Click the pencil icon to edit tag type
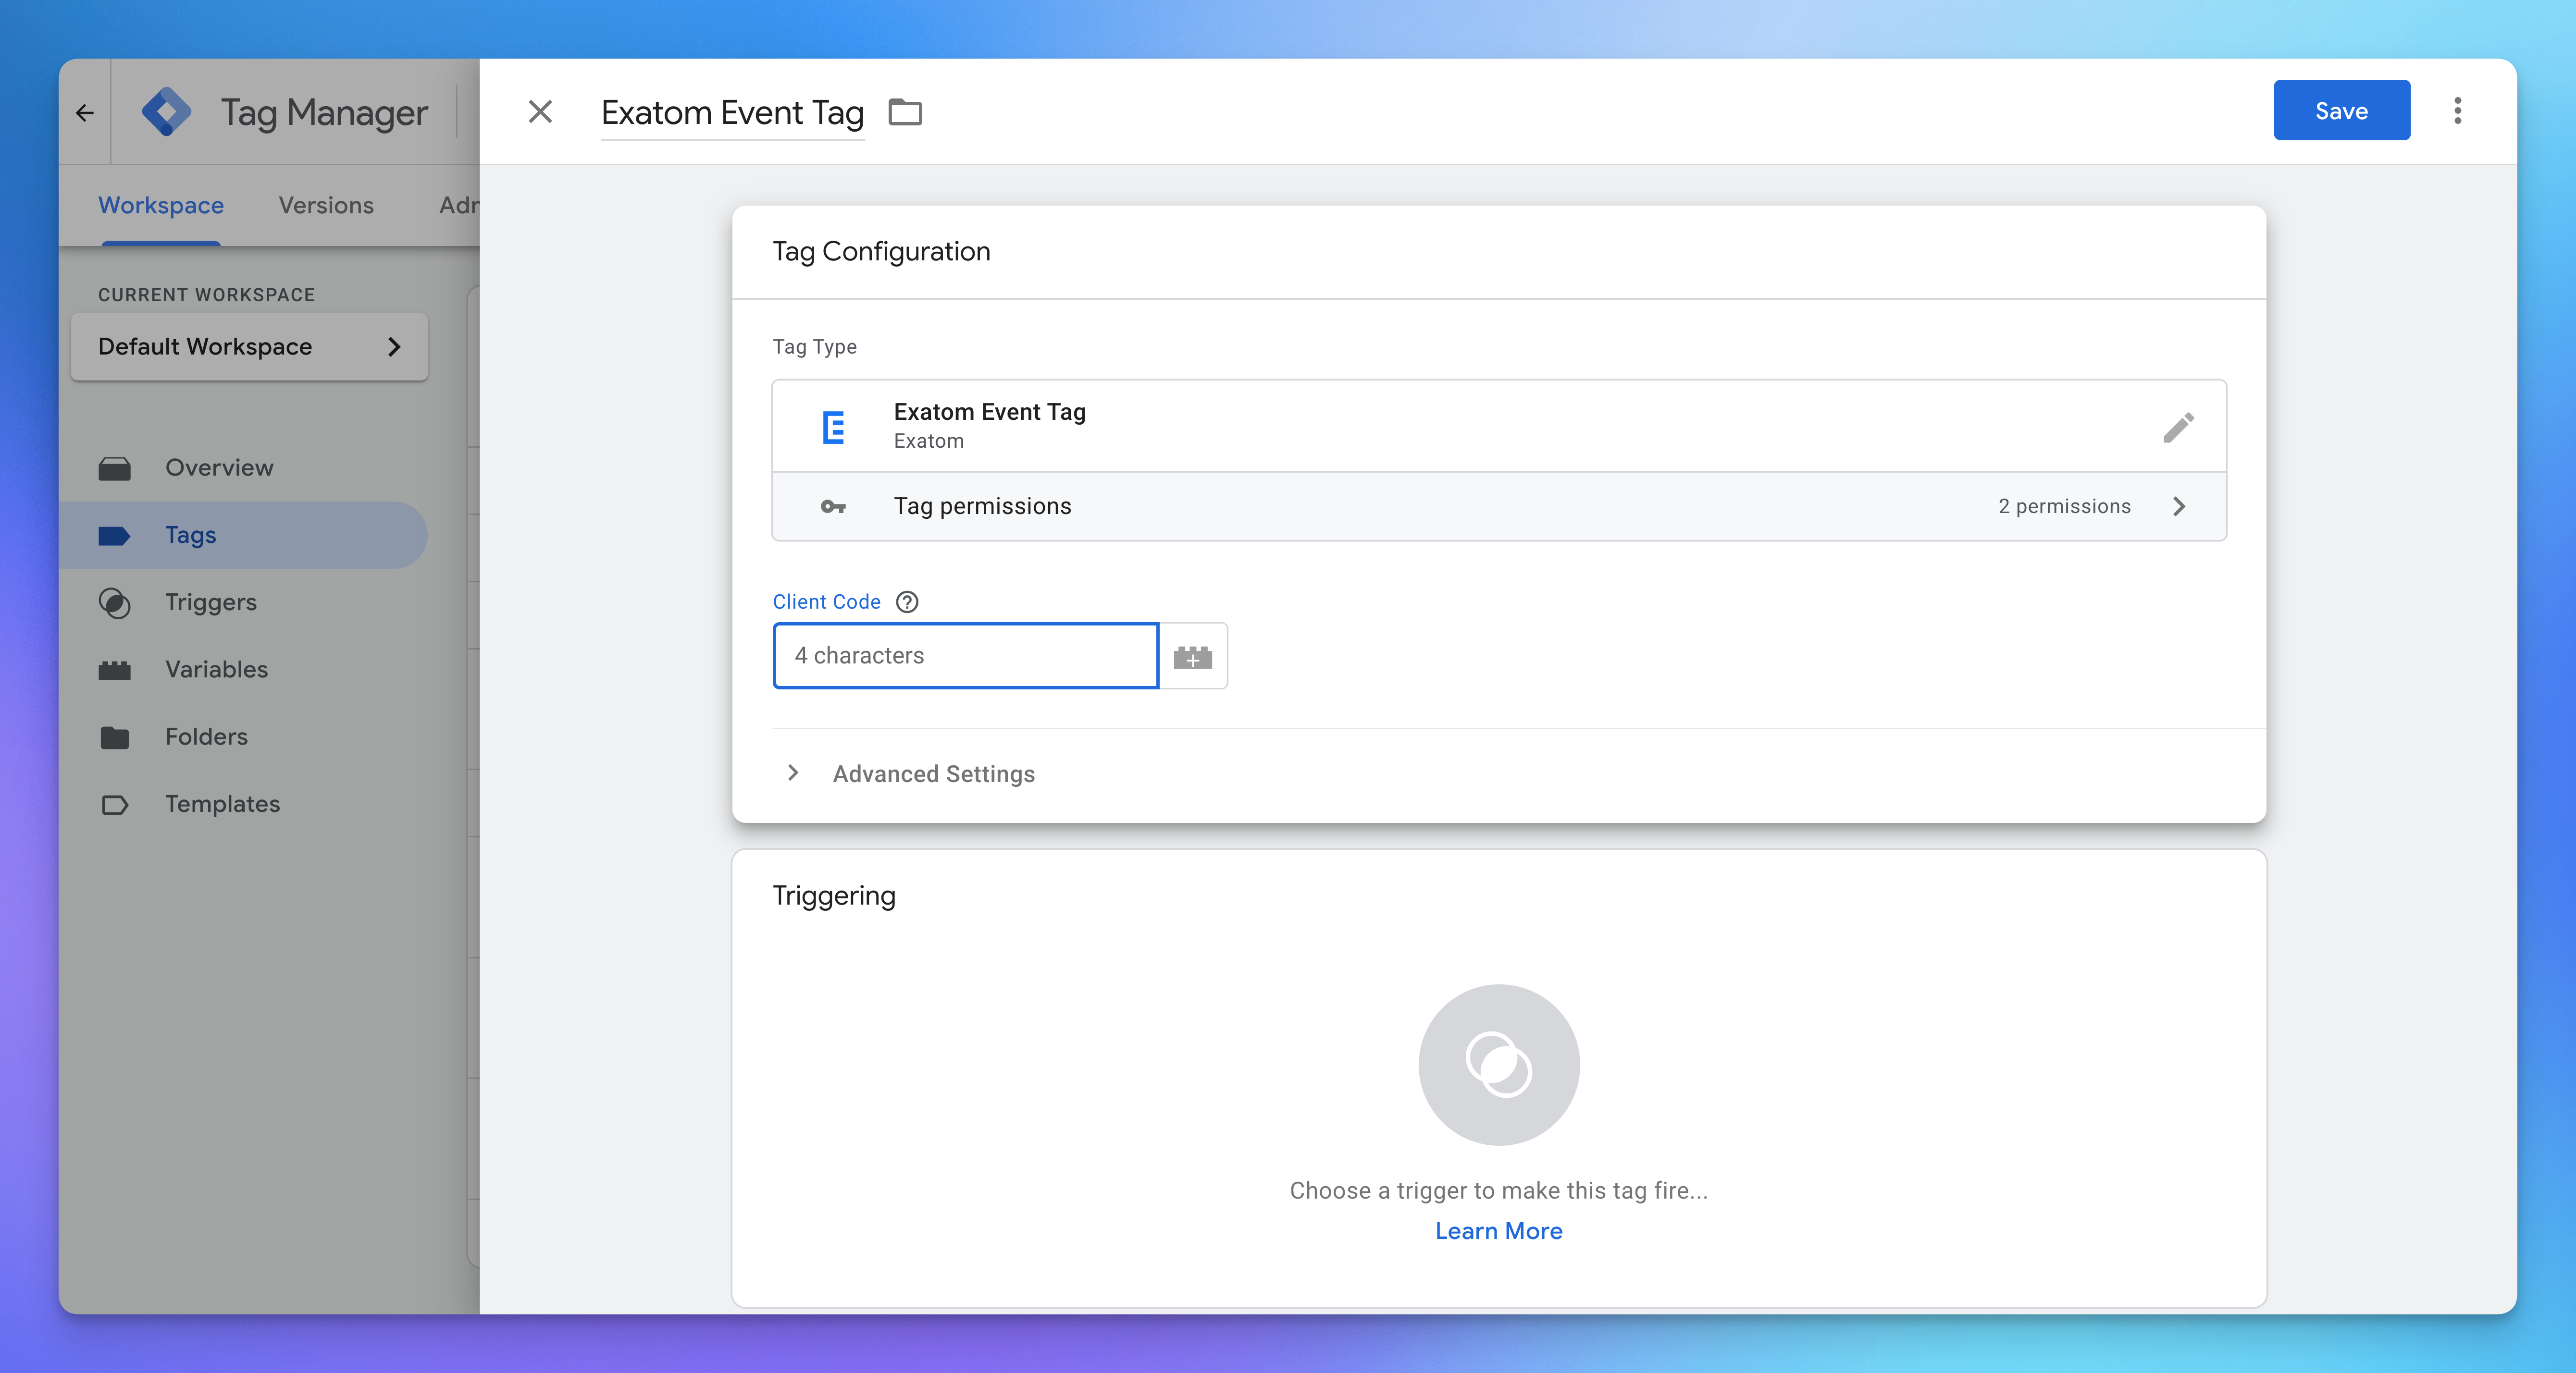 [x=2177, y=427]
